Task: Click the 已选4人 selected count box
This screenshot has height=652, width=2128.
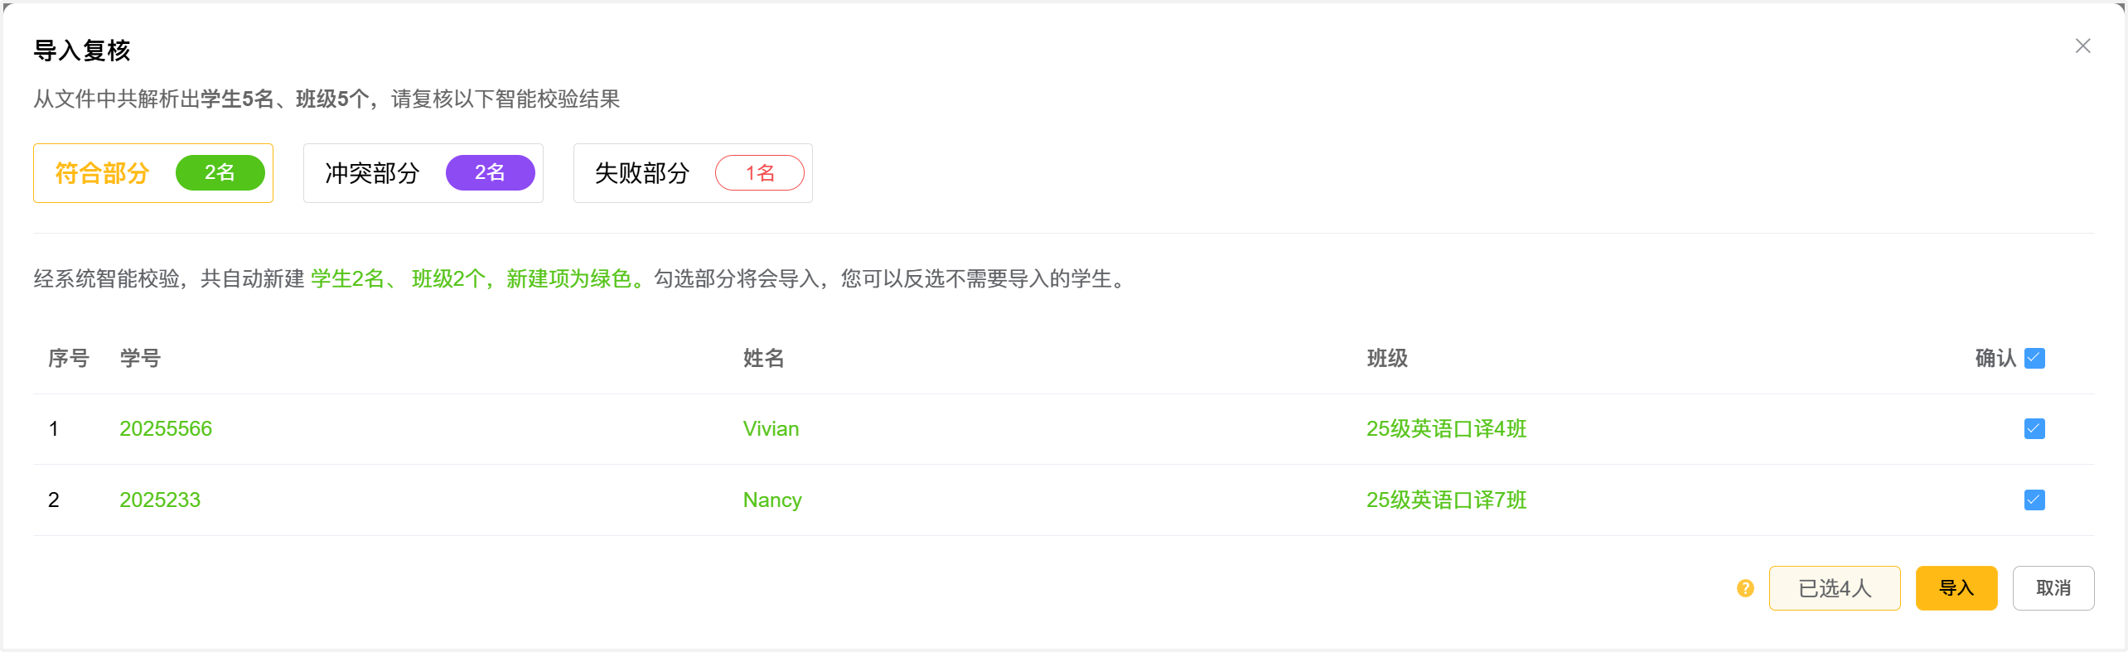Action: (1834, 588)
